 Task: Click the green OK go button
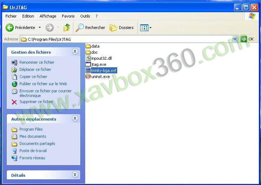pyautogui.click(x=244, y=39)
